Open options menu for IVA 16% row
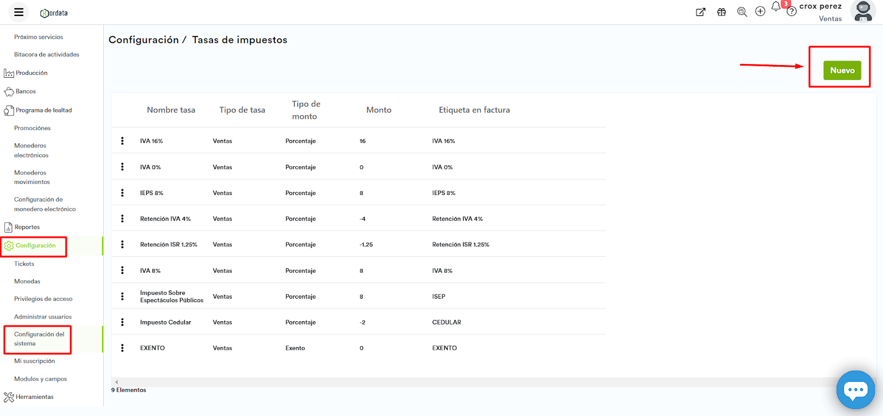Viewport: 883px width, 416px height. coord(123,141)
